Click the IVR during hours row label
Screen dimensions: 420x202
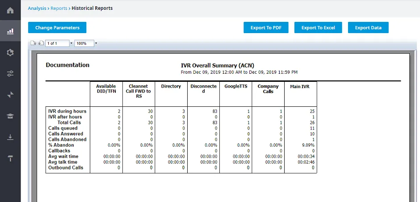tap(67, 111)
